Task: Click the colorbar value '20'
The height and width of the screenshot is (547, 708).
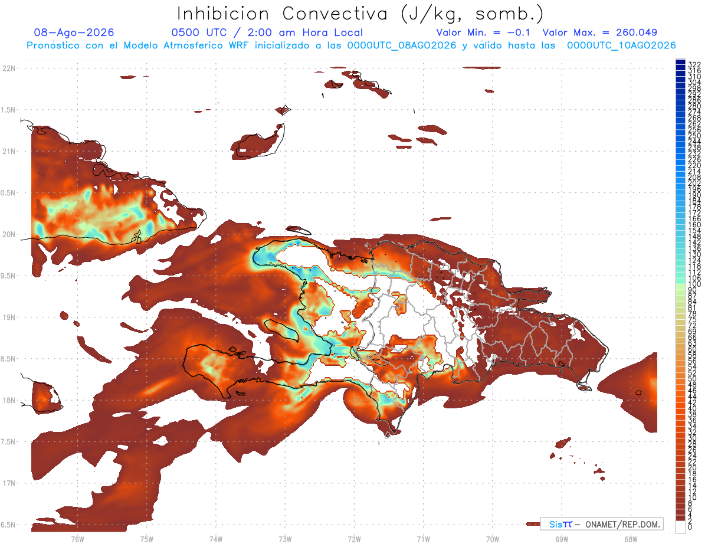Action: (x=693, y=468)
